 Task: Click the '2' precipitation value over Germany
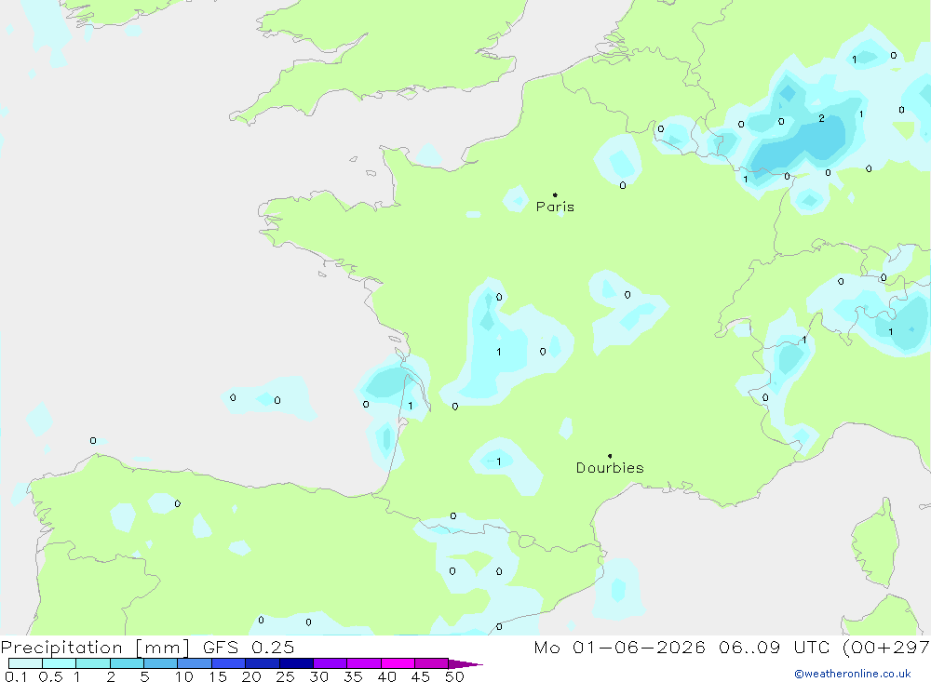click(821, 119)
